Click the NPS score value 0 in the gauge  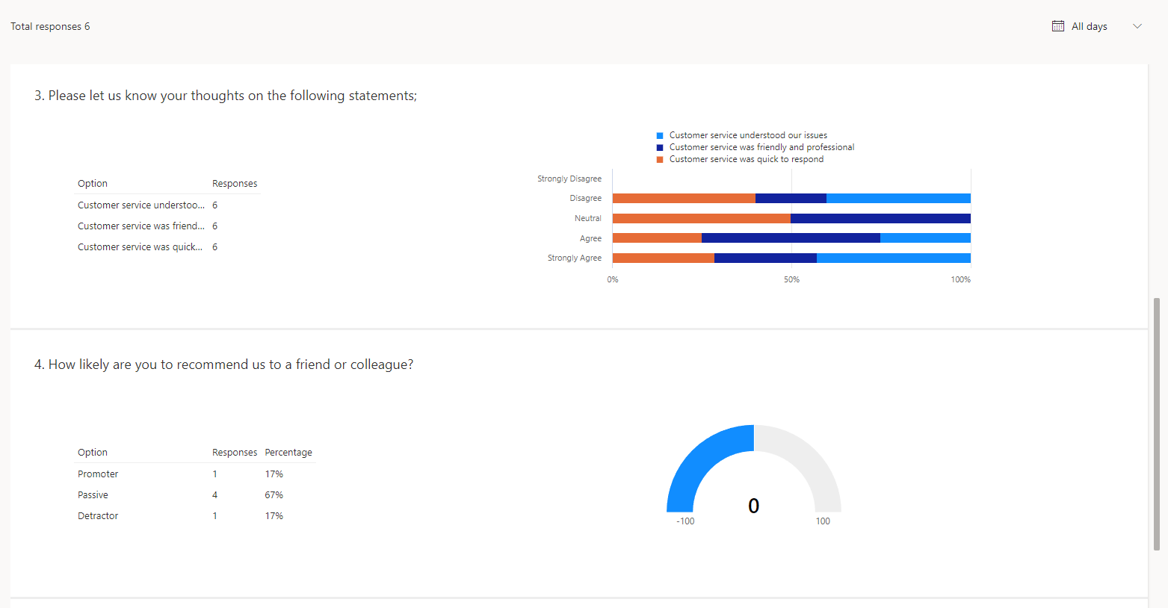754,506
